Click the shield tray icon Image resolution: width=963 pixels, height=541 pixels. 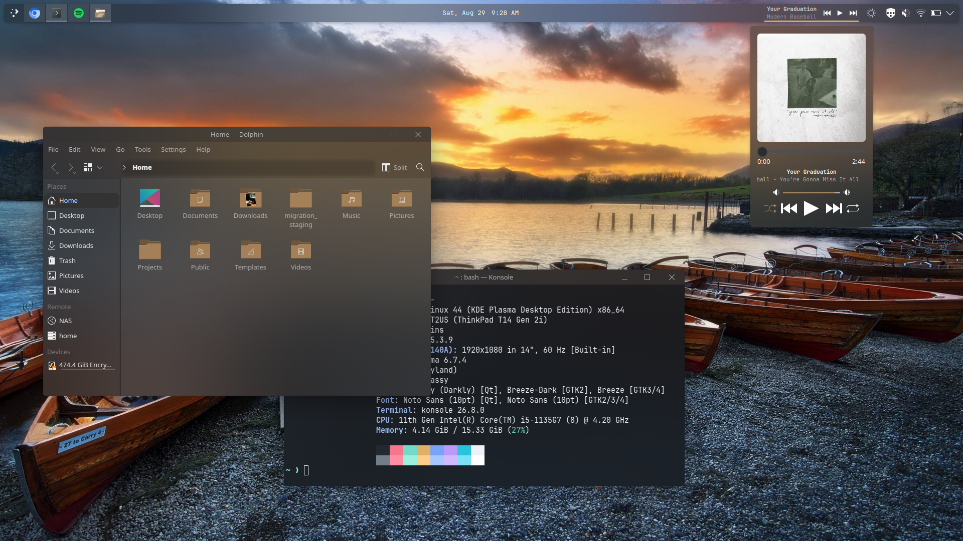891,13
